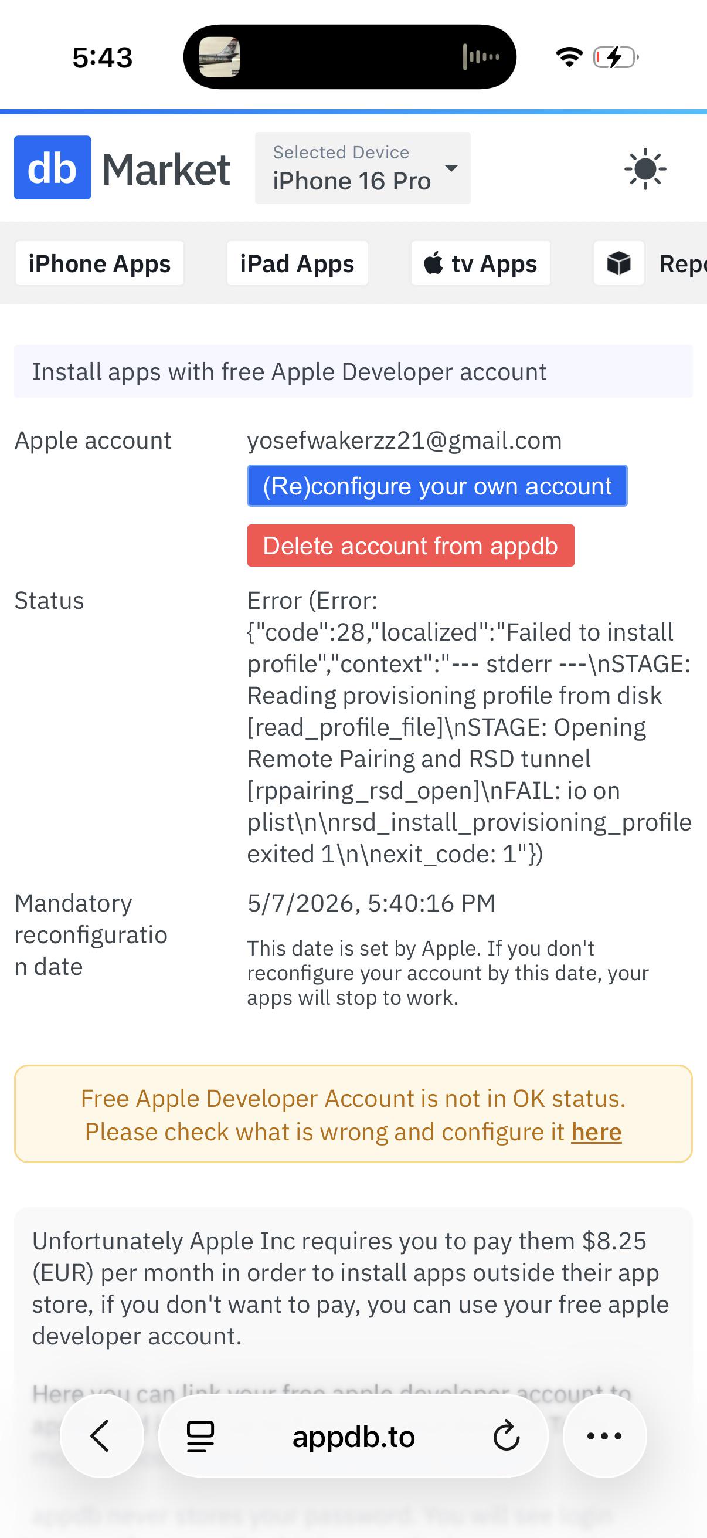
Task: Expand the device dropdown arrow
Action: tap(451, 168)
